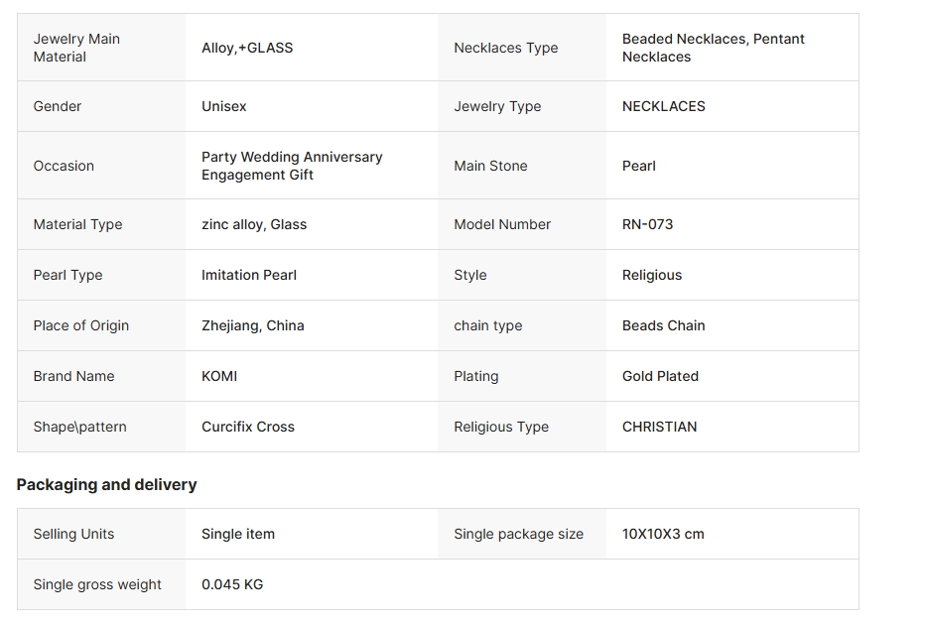Select the Alloy,+GLASS value cell

(x=247, y=48)
